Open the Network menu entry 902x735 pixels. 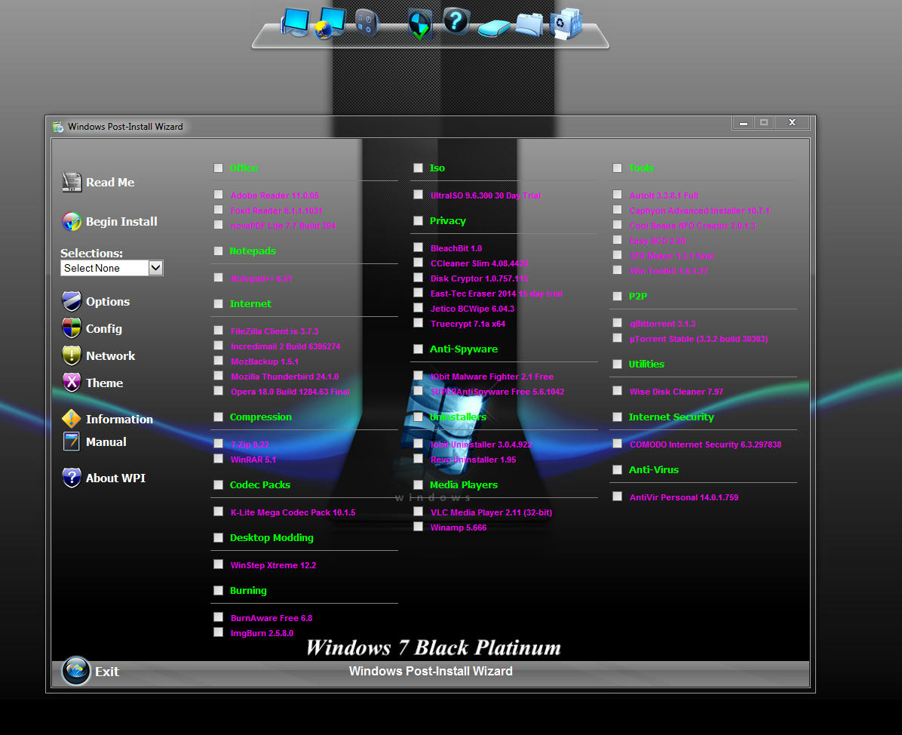coord(110,355)
